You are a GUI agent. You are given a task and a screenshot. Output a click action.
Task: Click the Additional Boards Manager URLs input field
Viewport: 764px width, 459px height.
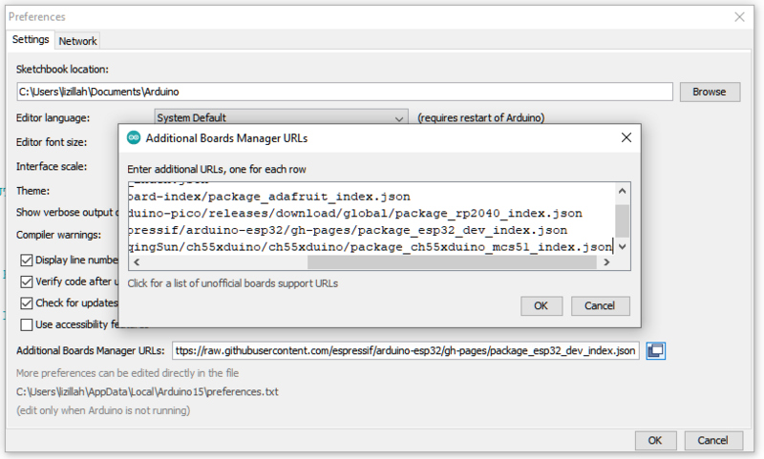point(405,350)
